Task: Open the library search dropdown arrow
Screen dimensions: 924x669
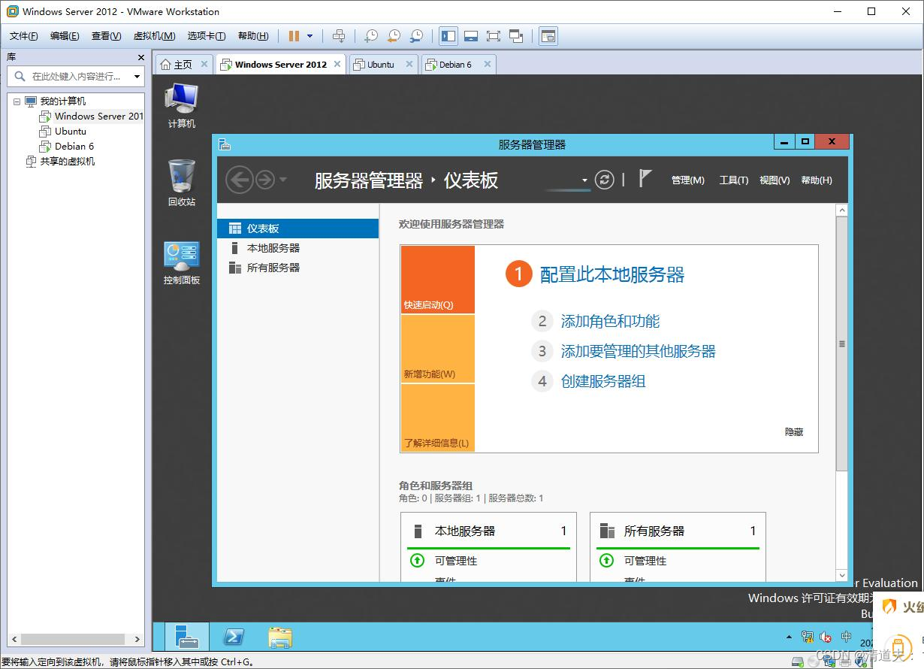Action: tap(137, 76)
